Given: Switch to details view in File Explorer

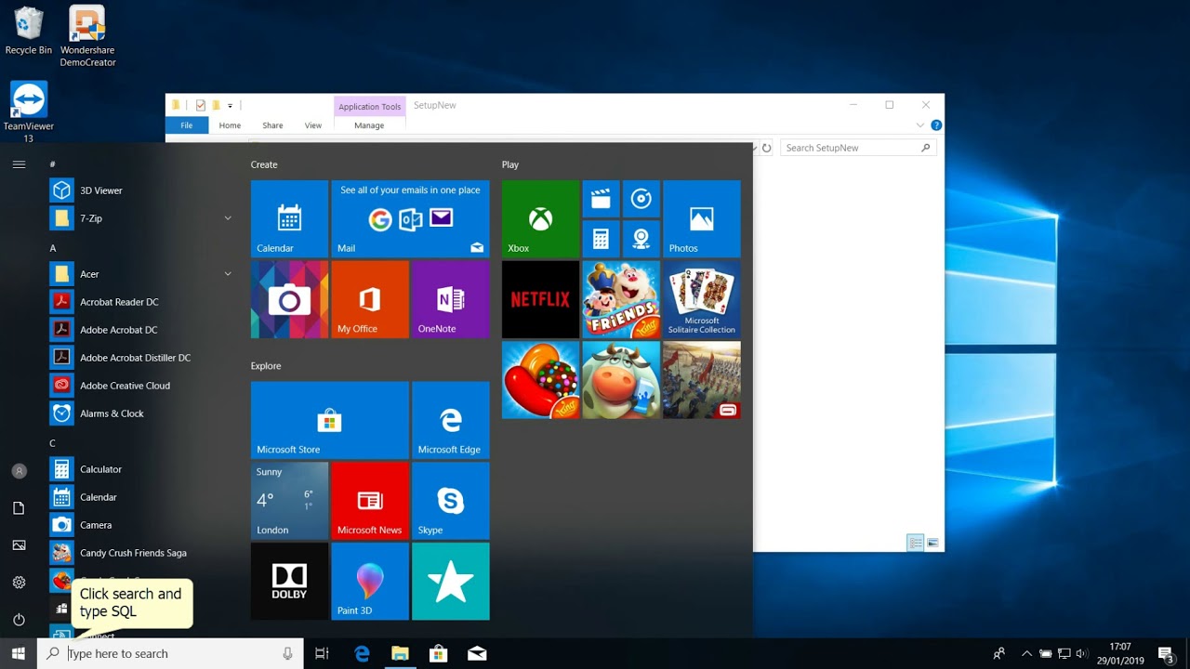Looking at the screenshot, I should (915, 543).
